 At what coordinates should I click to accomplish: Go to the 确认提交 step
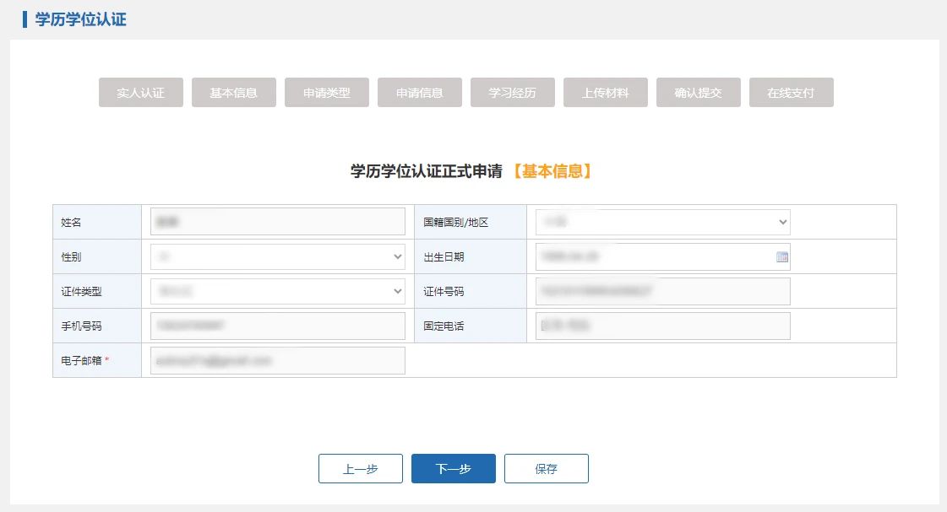tap(699, 93)
